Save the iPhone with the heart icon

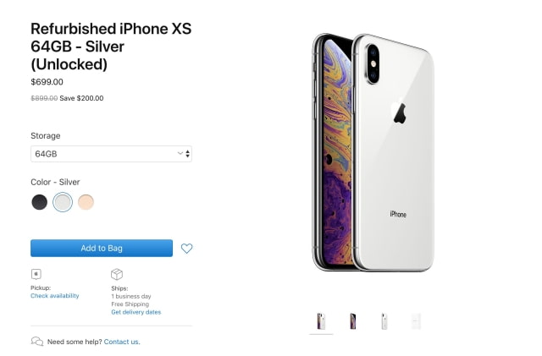point(187,249)
